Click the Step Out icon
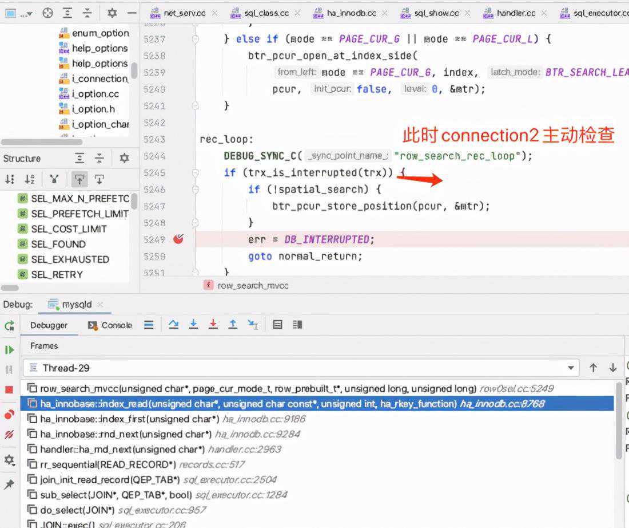Screen dimensions: 629x528 (x=233, y=325)
